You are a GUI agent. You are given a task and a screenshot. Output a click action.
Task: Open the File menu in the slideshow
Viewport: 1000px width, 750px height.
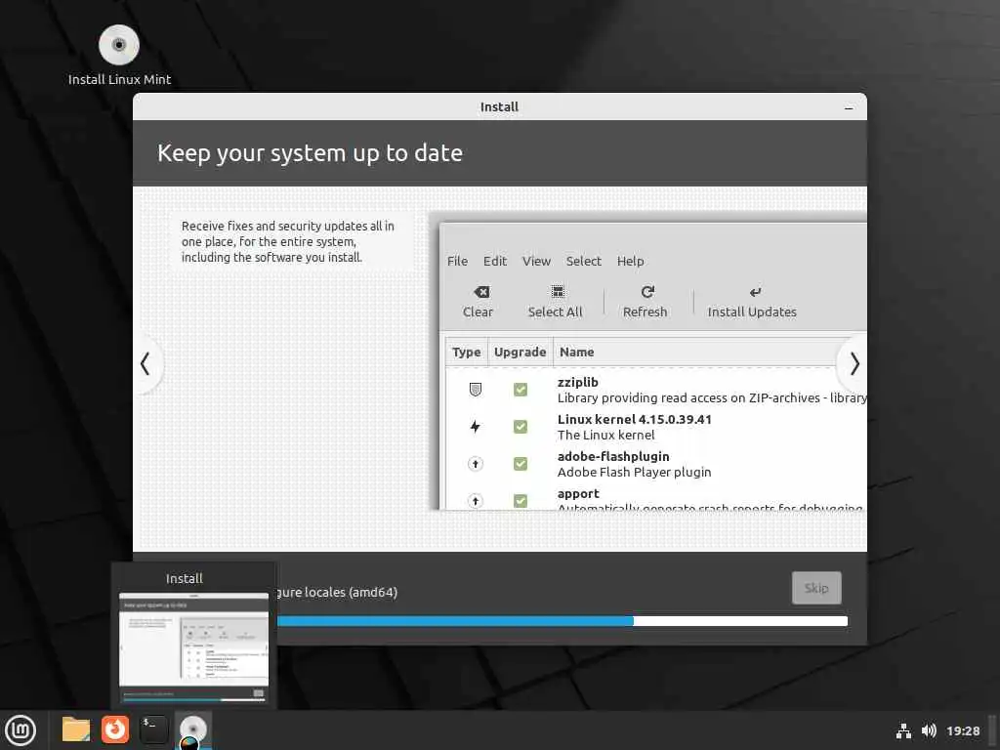[x=457, y=261]
